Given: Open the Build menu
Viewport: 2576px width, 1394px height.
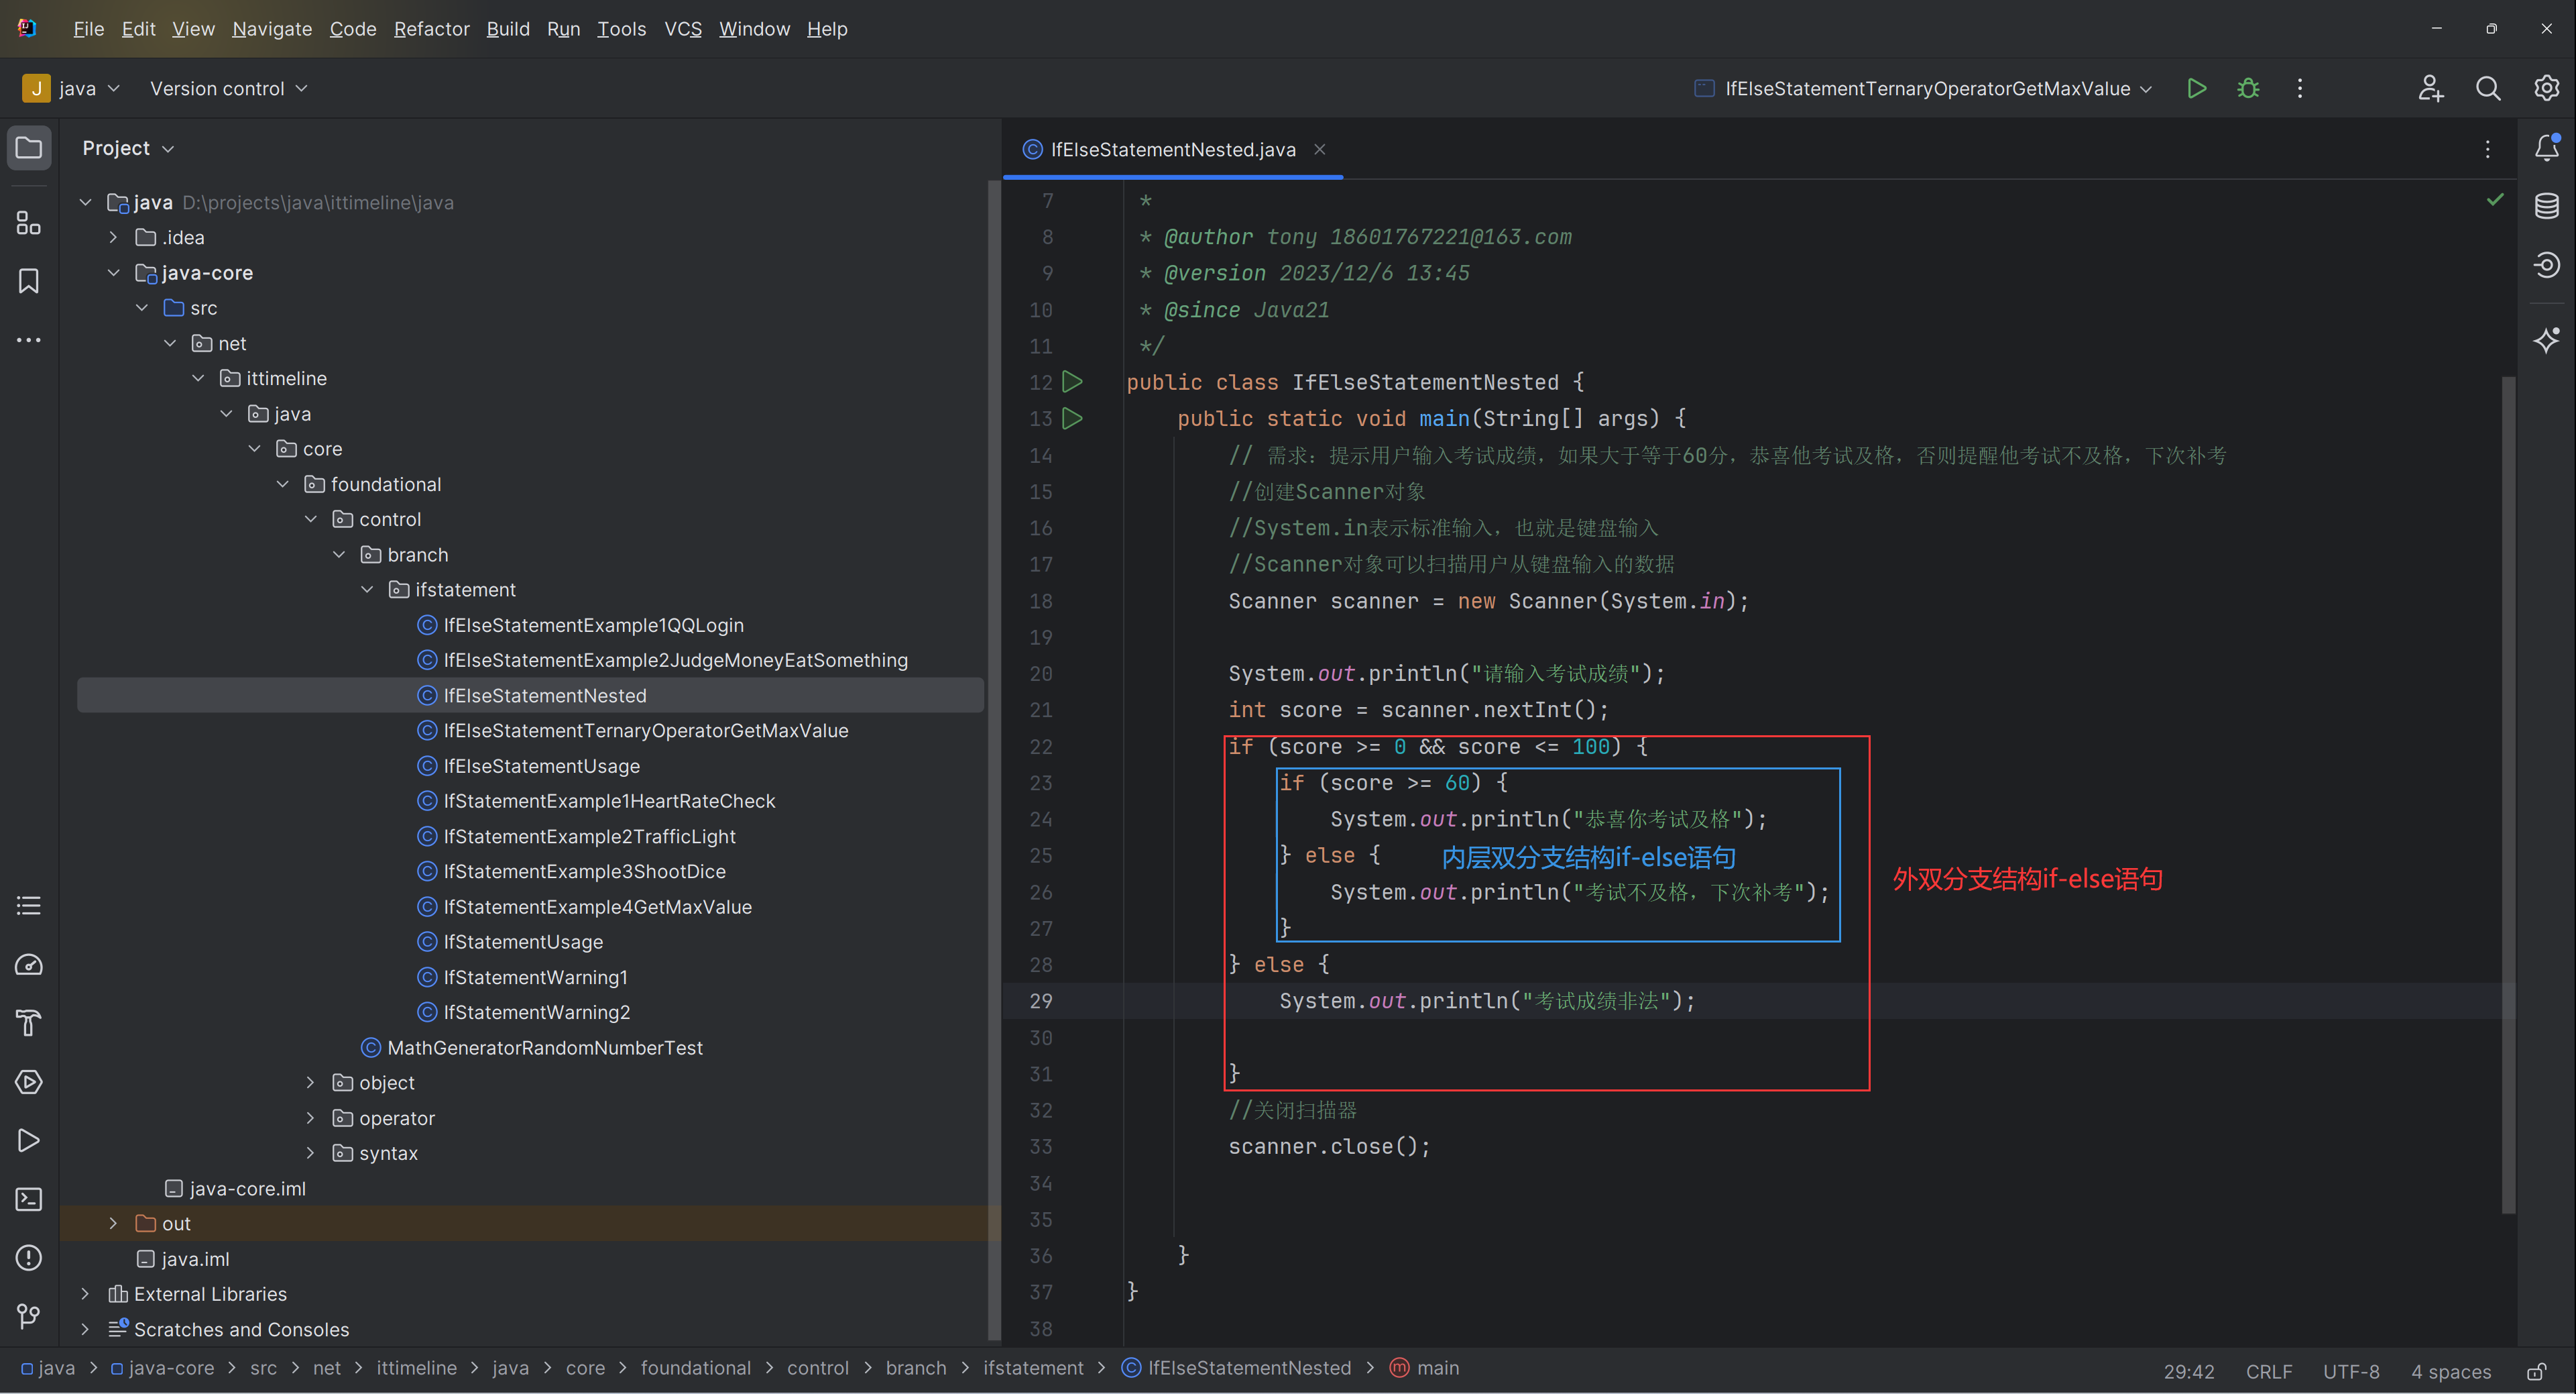Looking at the screenshot, I should point(508,29).
